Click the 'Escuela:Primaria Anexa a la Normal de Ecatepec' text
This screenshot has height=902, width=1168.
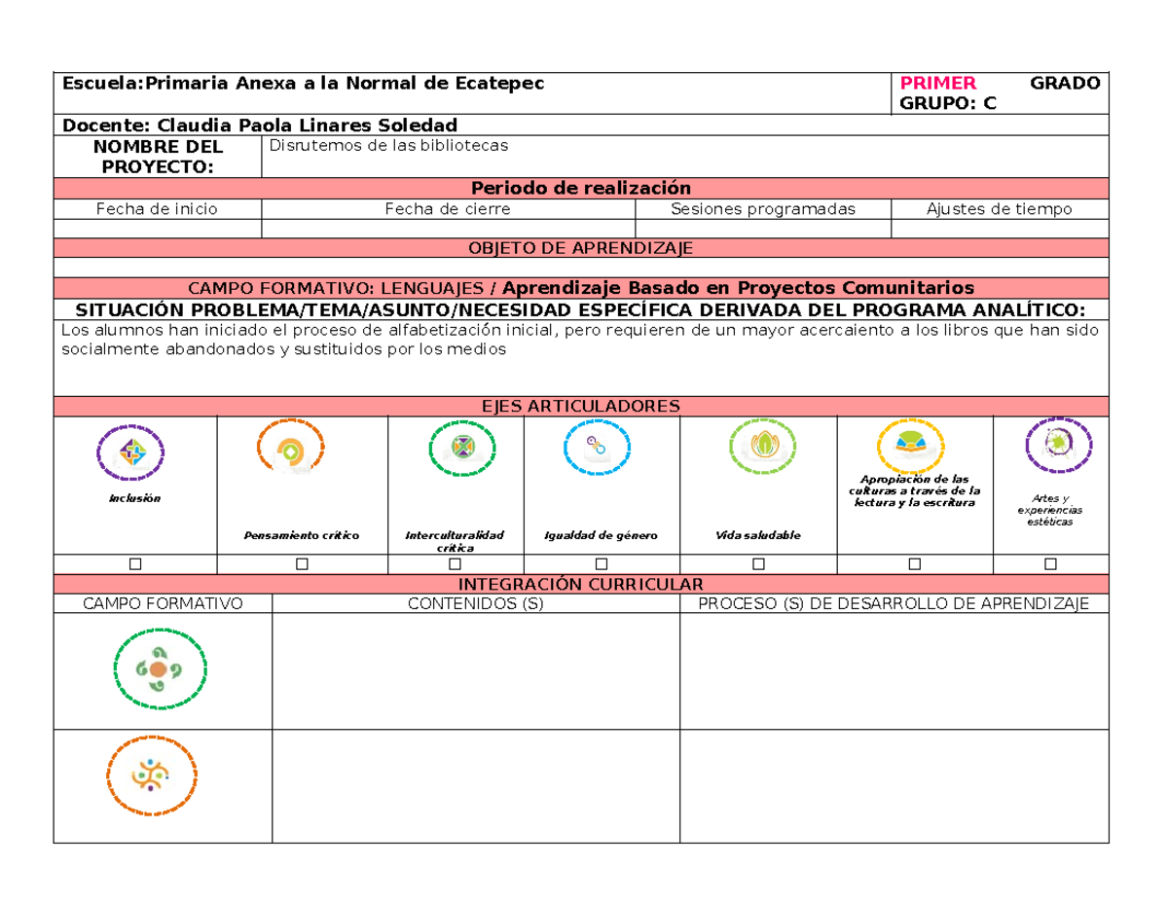(304, 83)
